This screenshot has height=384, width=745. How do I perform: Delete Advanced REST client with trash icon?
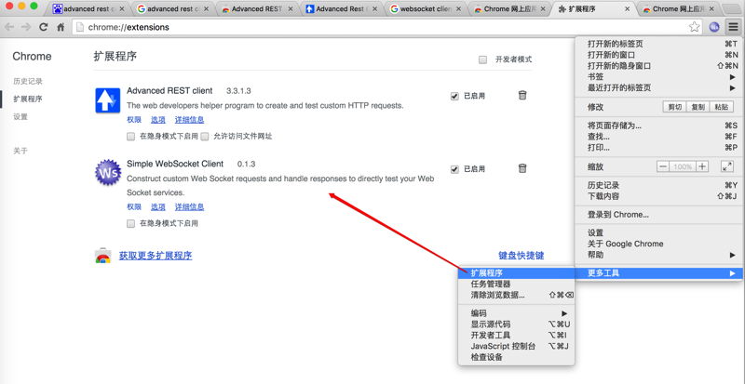tap(522, 95)
